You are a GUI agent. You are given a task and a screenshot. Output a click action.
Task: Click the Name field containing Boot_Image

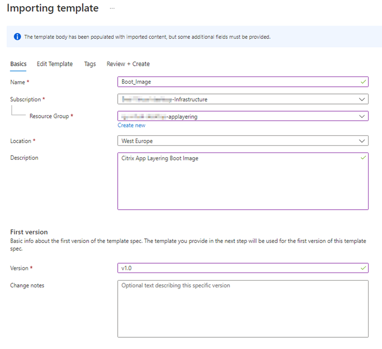coord(243,82)
